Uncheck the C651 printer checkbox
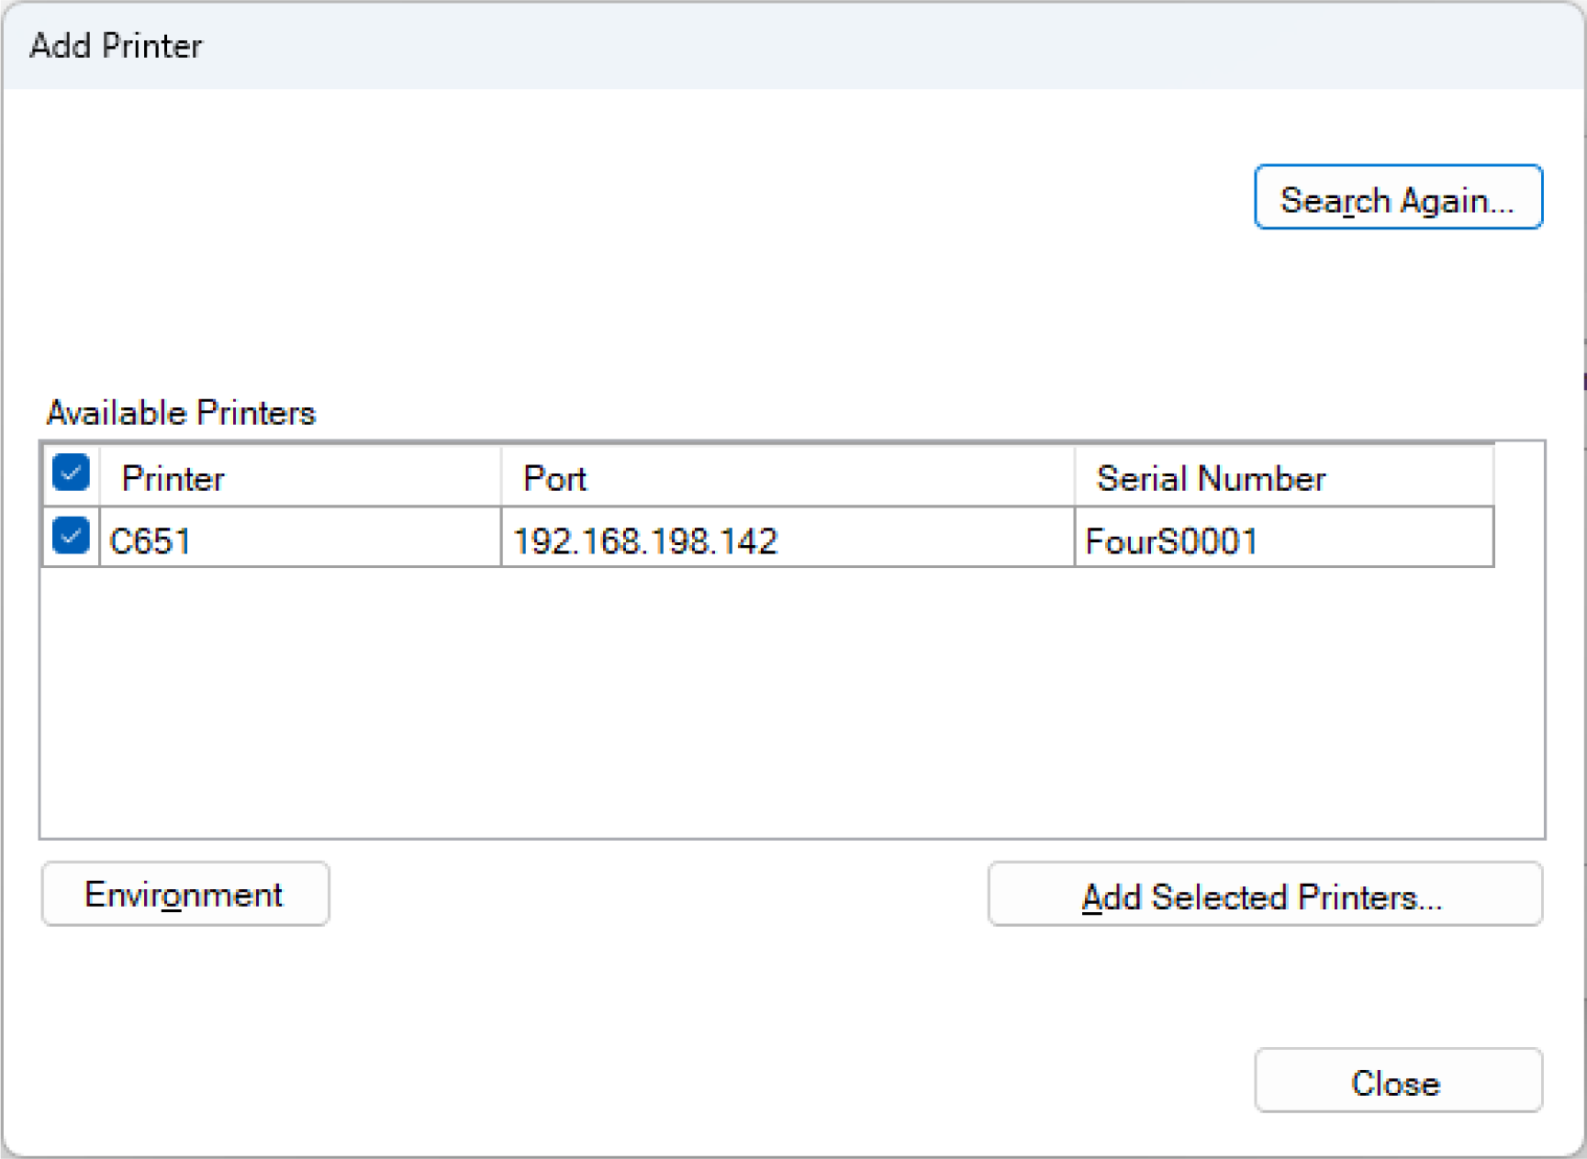This screenshot has height=1159, width=1587. click(x=71, y=536)
